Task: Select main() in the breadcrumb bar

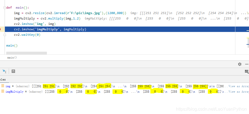Action: [x=12, y=58]
